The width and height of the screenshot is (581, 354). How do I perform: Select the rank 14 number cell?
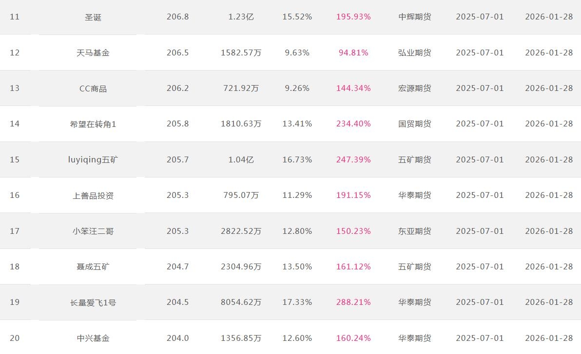(15, 124)
